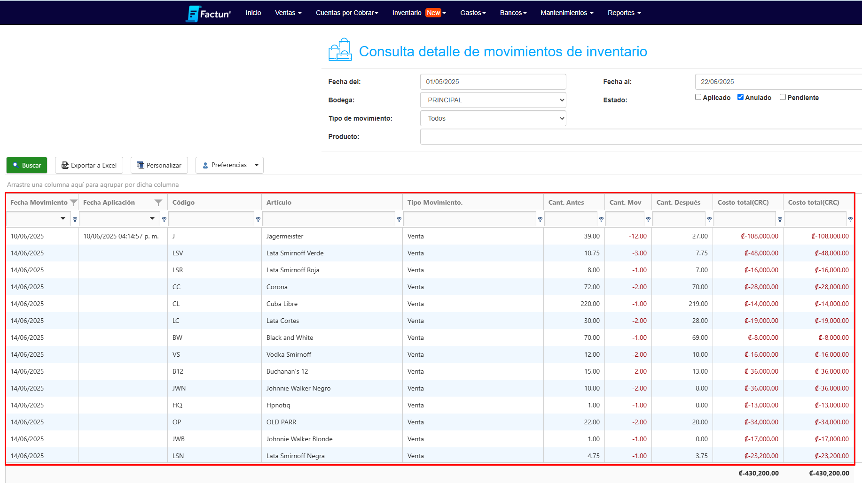This screenshot has width=862, height=483.
Task: Open filter-condition icon beside Cant. Después filter box
Action: (709, 219)
